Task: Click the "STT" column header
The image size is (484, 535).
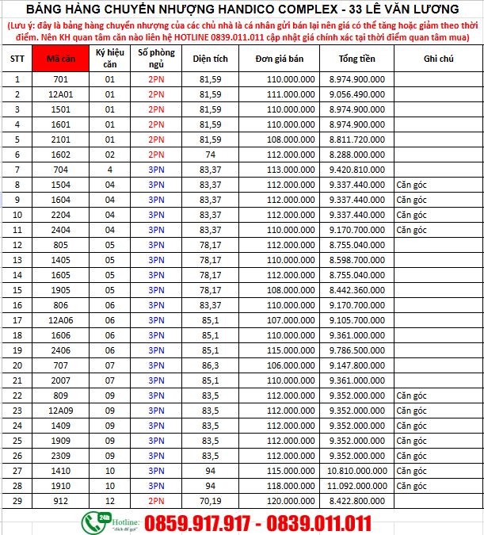Action: pos(17,59)
